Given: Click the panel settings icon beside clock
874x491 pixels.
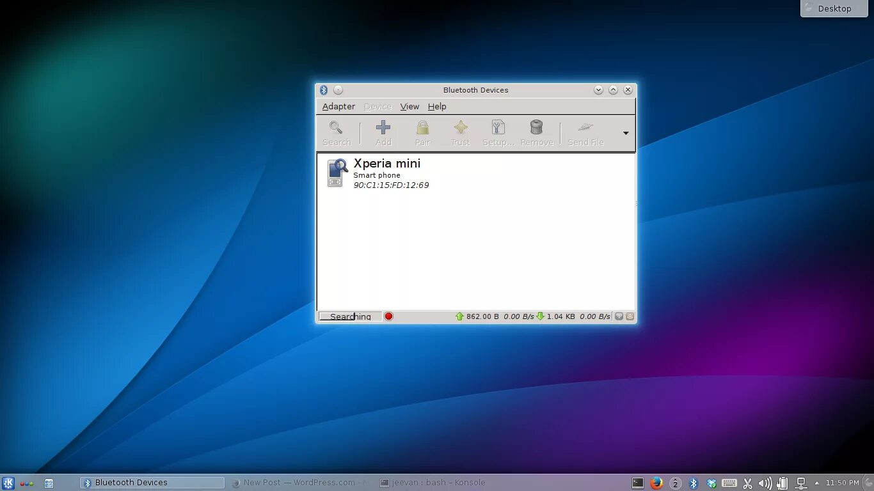Looking at the screenshot, I should tap(868, 483).
